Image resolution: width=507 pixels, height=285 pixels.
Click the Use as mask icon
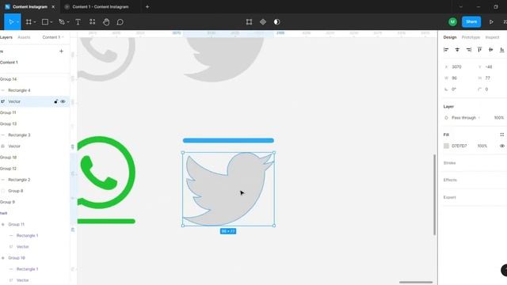tap(276, 22)
